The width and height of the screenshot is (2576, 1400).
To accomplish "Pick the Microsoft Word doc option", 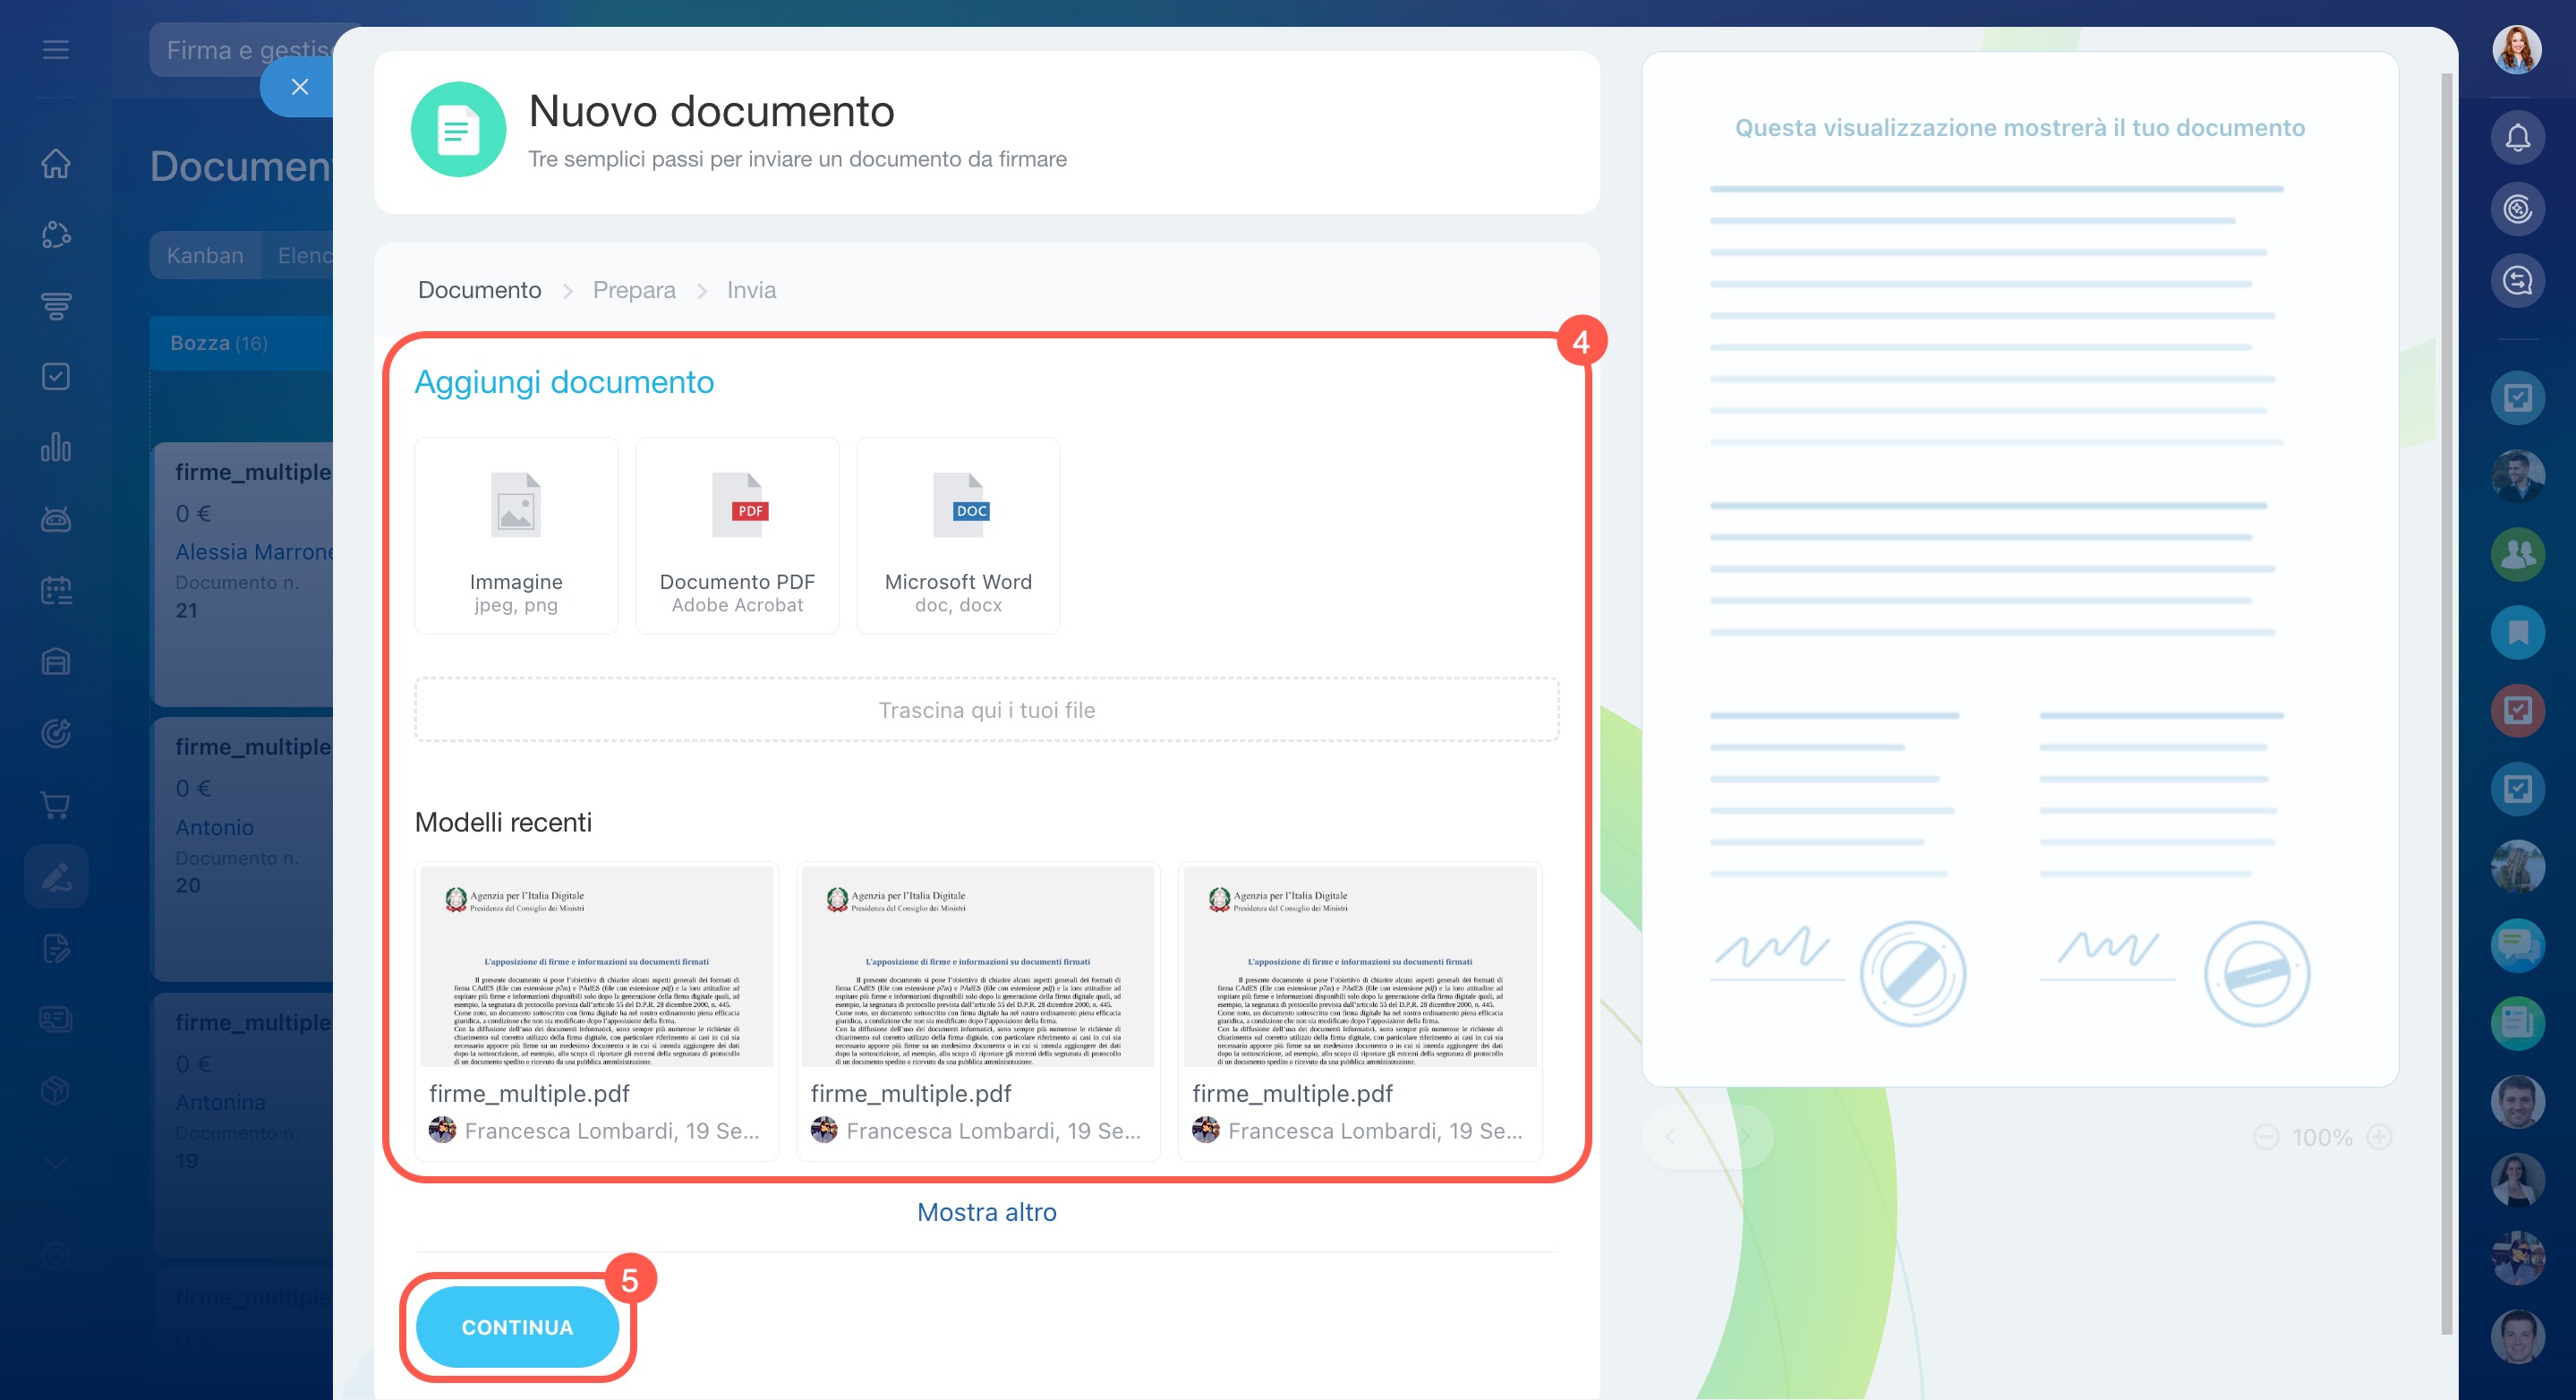I will (958, 535).
